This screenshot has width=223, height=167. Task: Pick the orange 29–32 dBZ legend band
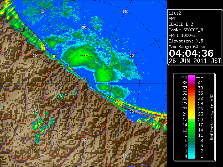192,98
